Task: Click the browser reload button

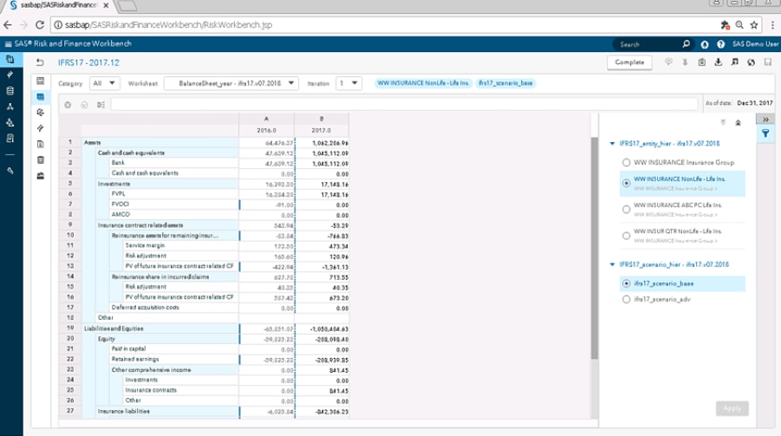Action: [x=40, y=25]
